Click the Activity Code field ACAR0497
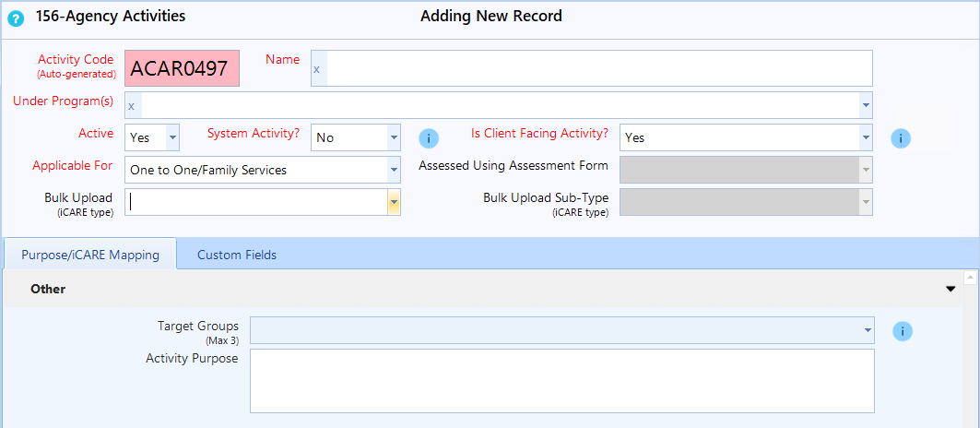The image size is (980, 428). point(182,68)
